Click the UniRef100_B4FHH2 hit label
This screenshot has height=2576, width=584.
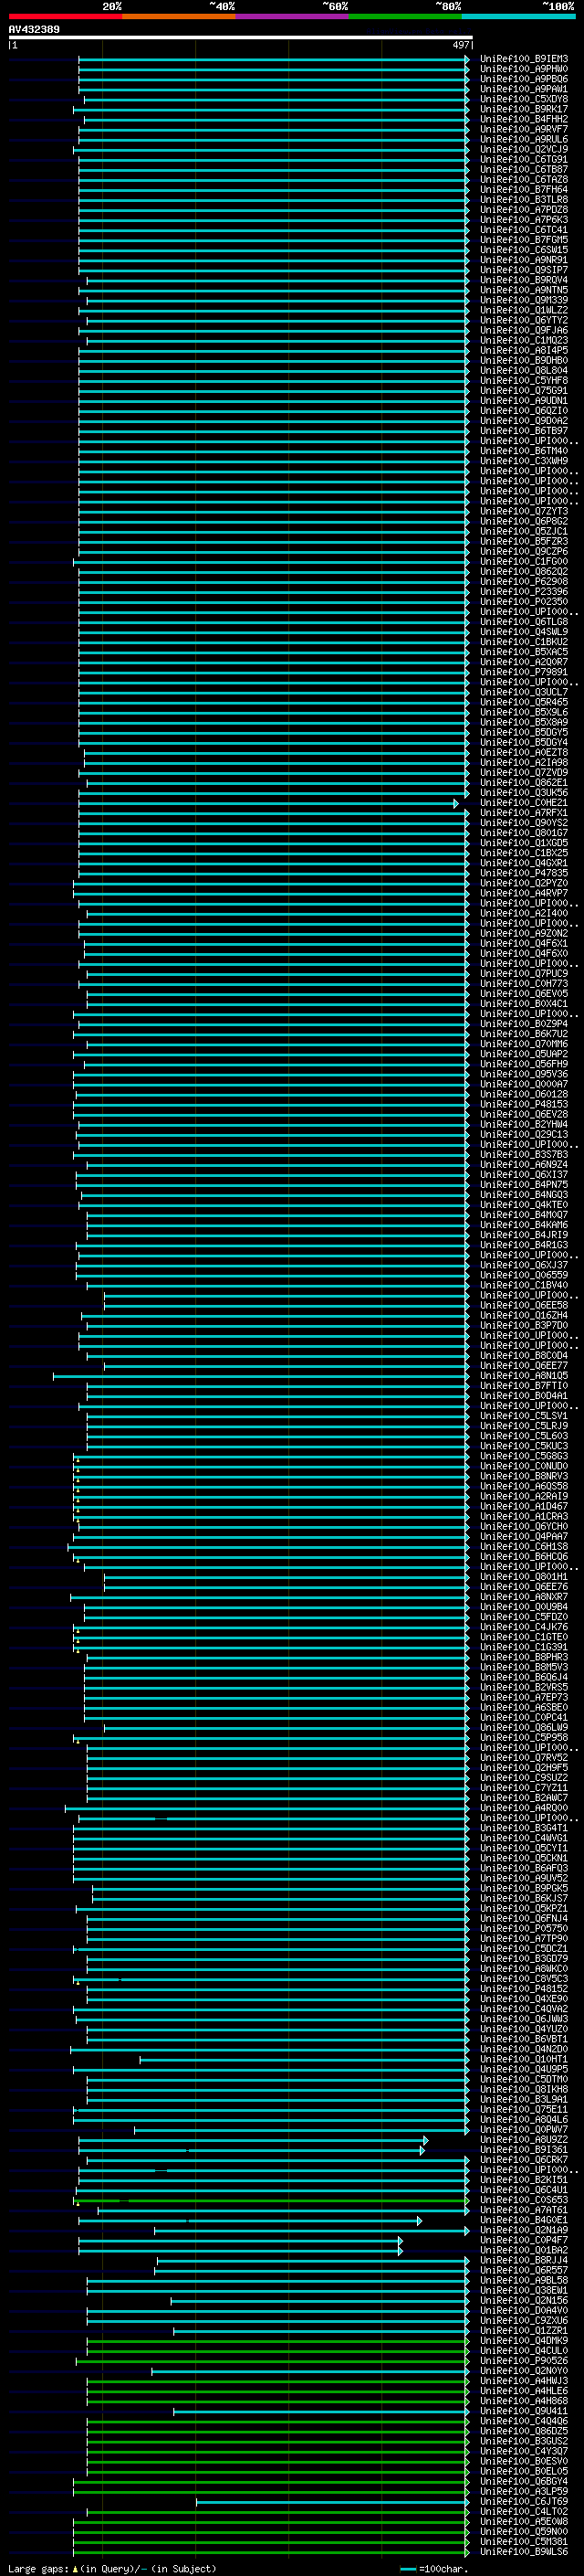coord(523,119)
